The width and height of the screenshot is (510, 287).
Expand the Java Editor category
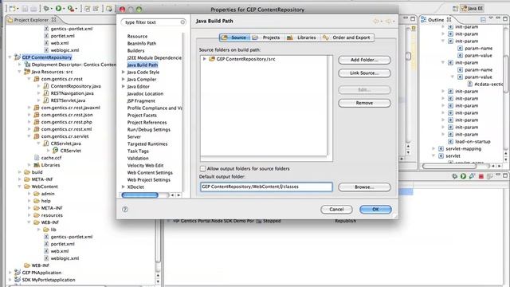click(124, 86)
